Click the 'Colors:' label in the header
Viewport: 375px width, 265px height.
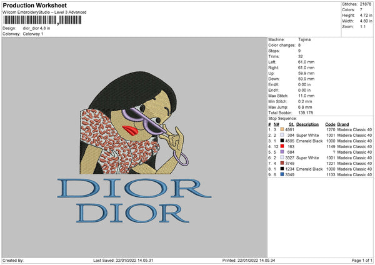pyautogui.click(x=348, y=10)
